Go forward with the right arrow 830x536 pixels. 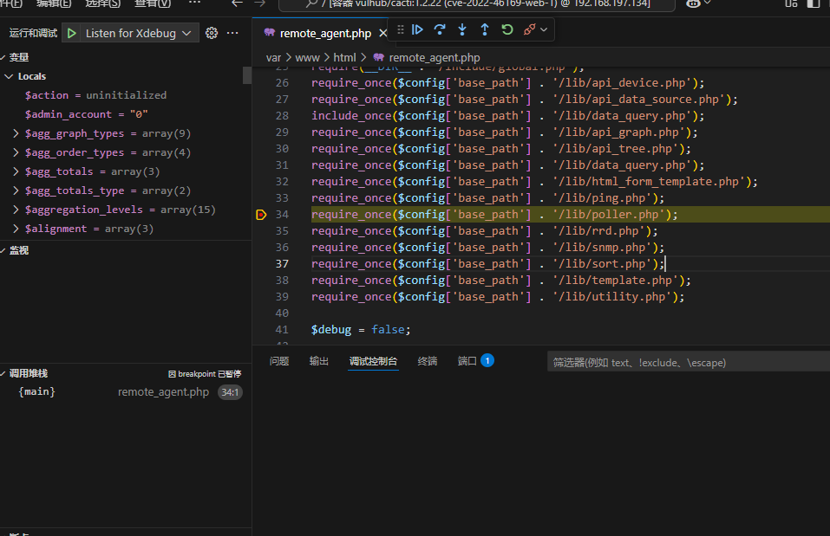[260, 3]
